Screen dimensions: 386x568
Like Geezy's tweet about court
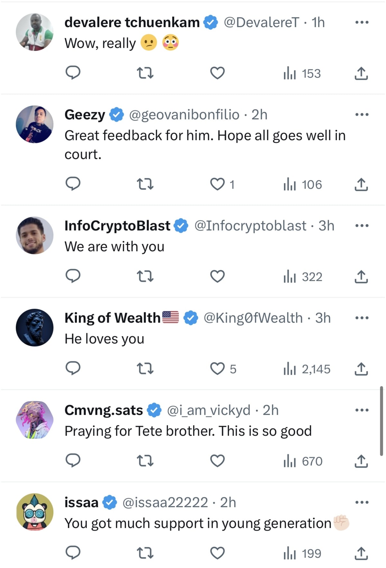[217, 184]
